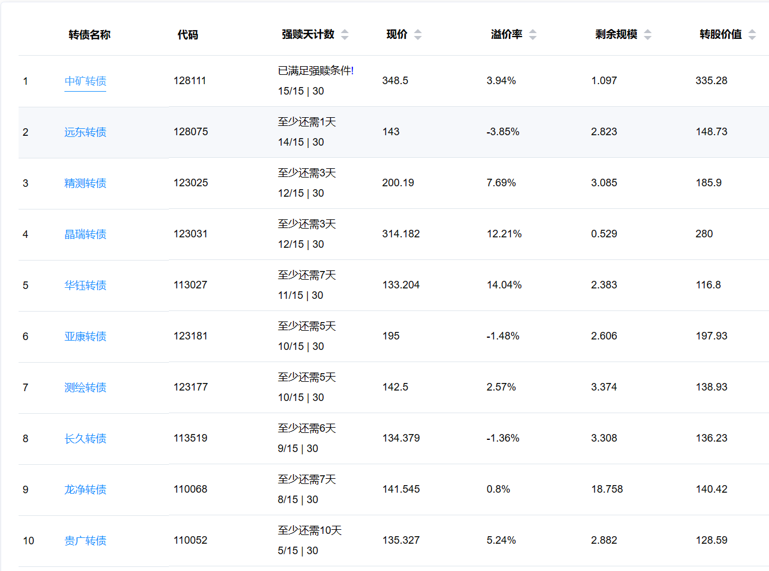
Task: Open the 龙净转债 bond link
Action: click(85, 490)
